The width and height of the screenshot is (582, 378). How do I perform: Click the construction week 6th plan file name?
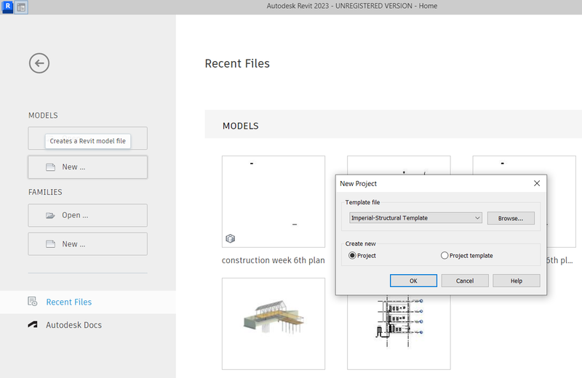click(x=274, y=260)
